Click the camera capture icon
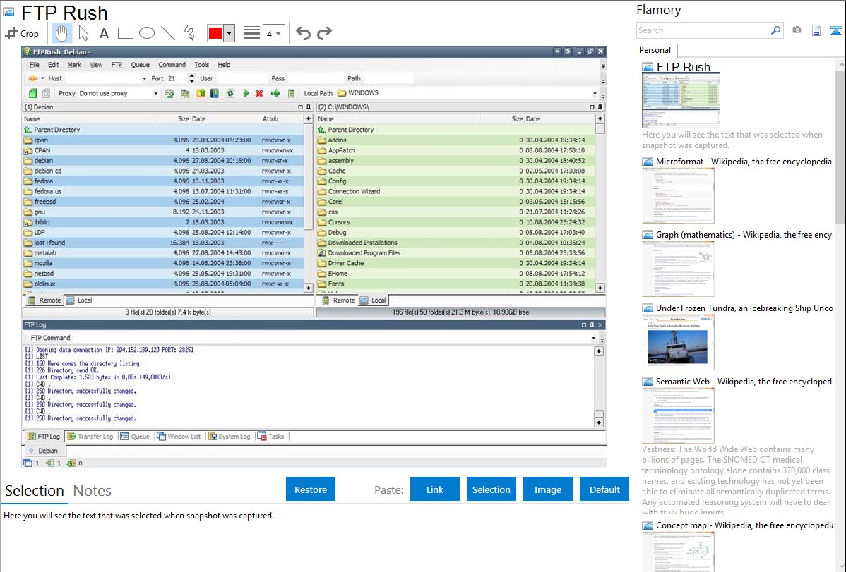This screenshot has height=572, width=846. 797,30
